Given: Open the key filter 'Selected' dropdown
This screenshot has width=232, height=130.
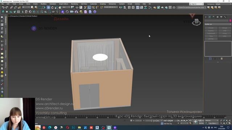Looking at the screenshot, I should coord(212,121).
